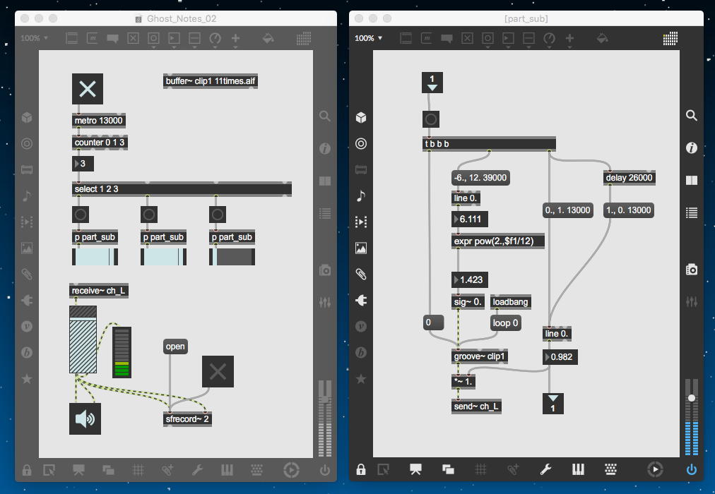Image resolution: width=715 pixels, height=494 pixels.
Task: Click the speaker ezdac~ button in Ghost_Notes_02
Action: click(x=85, y=419)
